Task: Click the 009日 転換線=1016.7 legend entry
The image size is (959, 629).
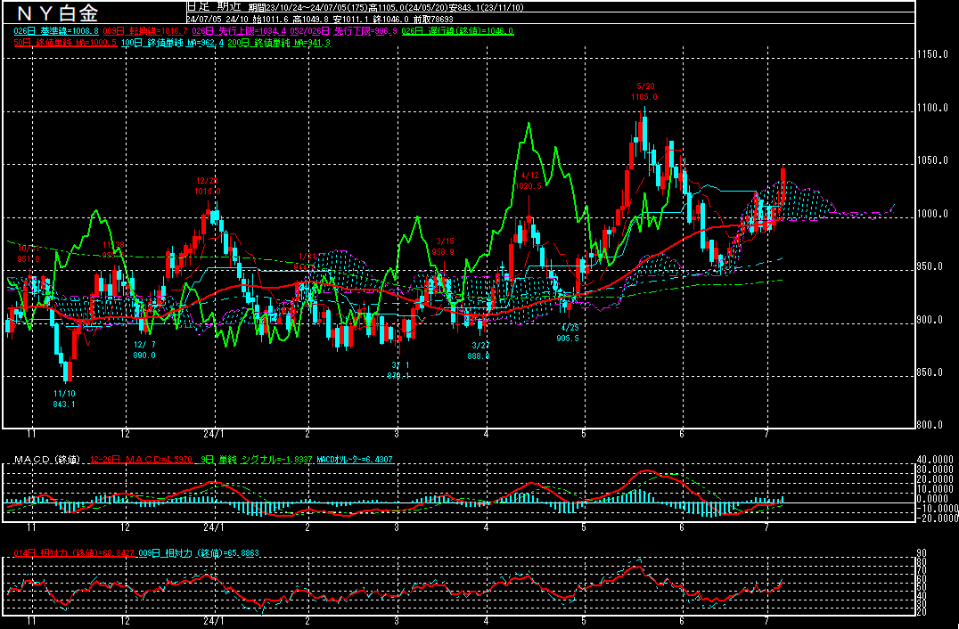Action: pyautogui.click(x=145, y=31)
